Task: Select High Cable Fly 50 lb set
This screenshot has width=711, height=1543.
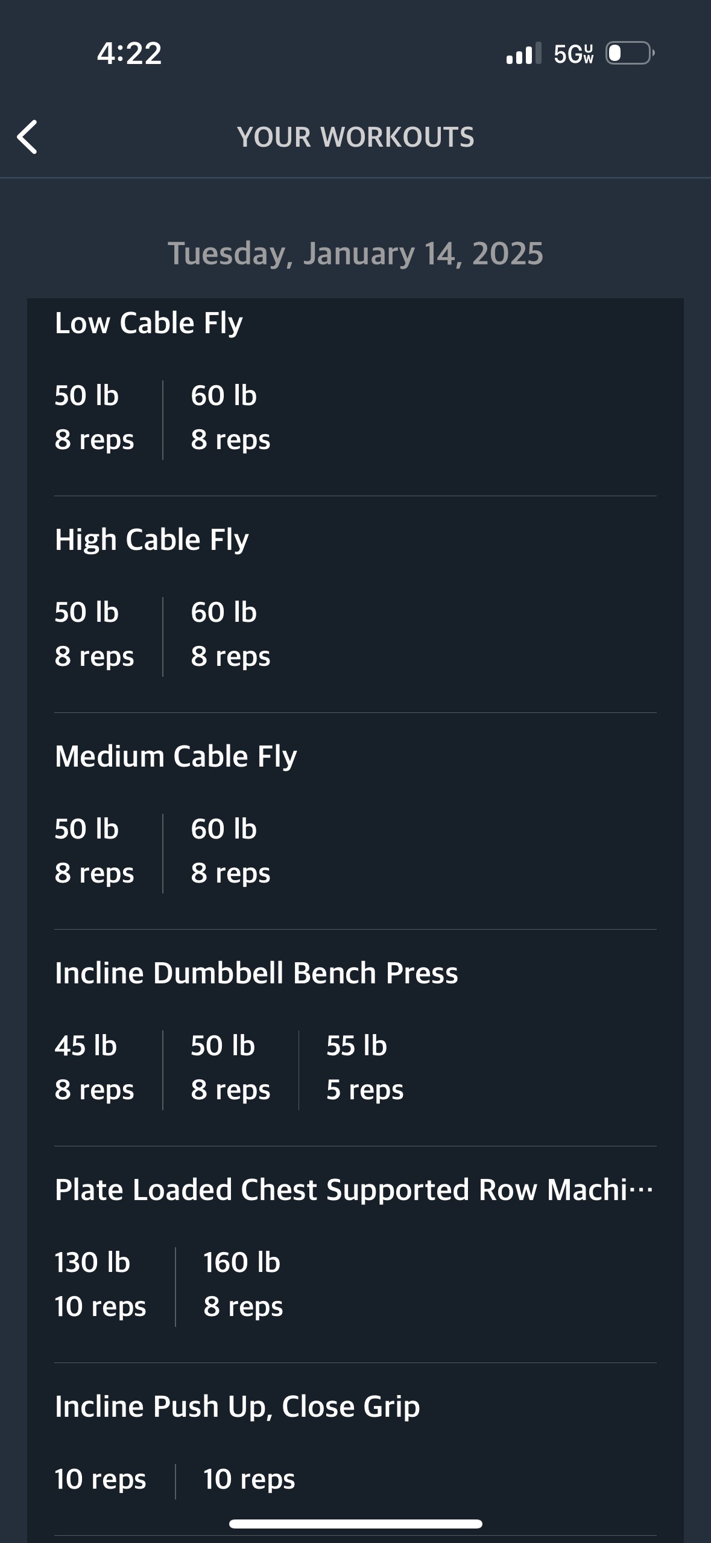Action: tap(94, 634)
